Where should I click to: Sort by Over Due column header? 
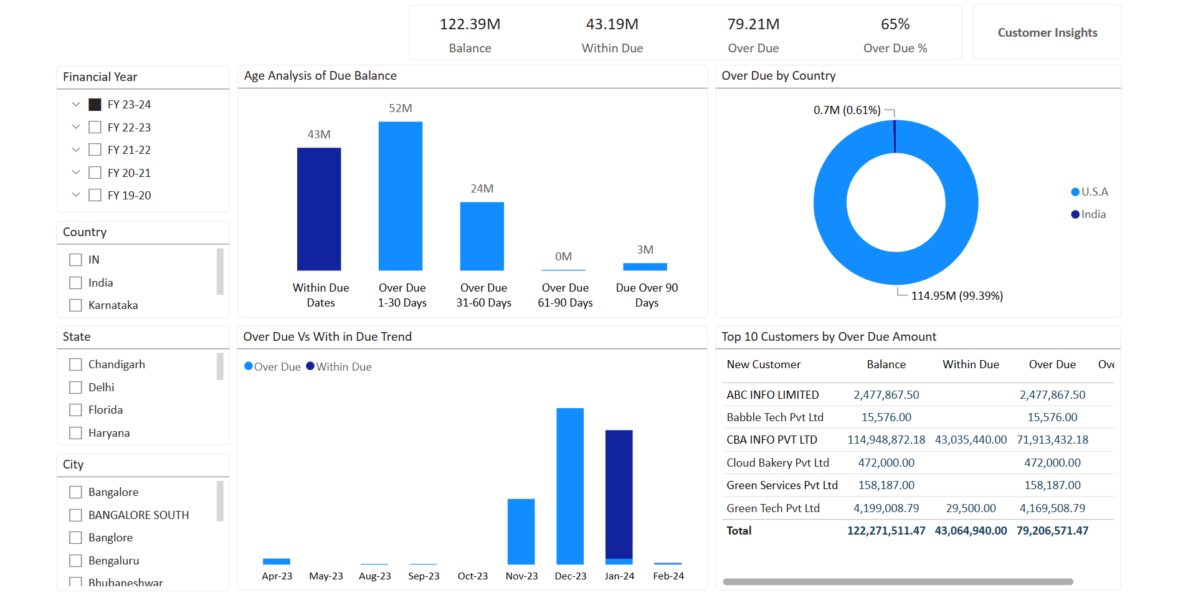(1052, 364)
